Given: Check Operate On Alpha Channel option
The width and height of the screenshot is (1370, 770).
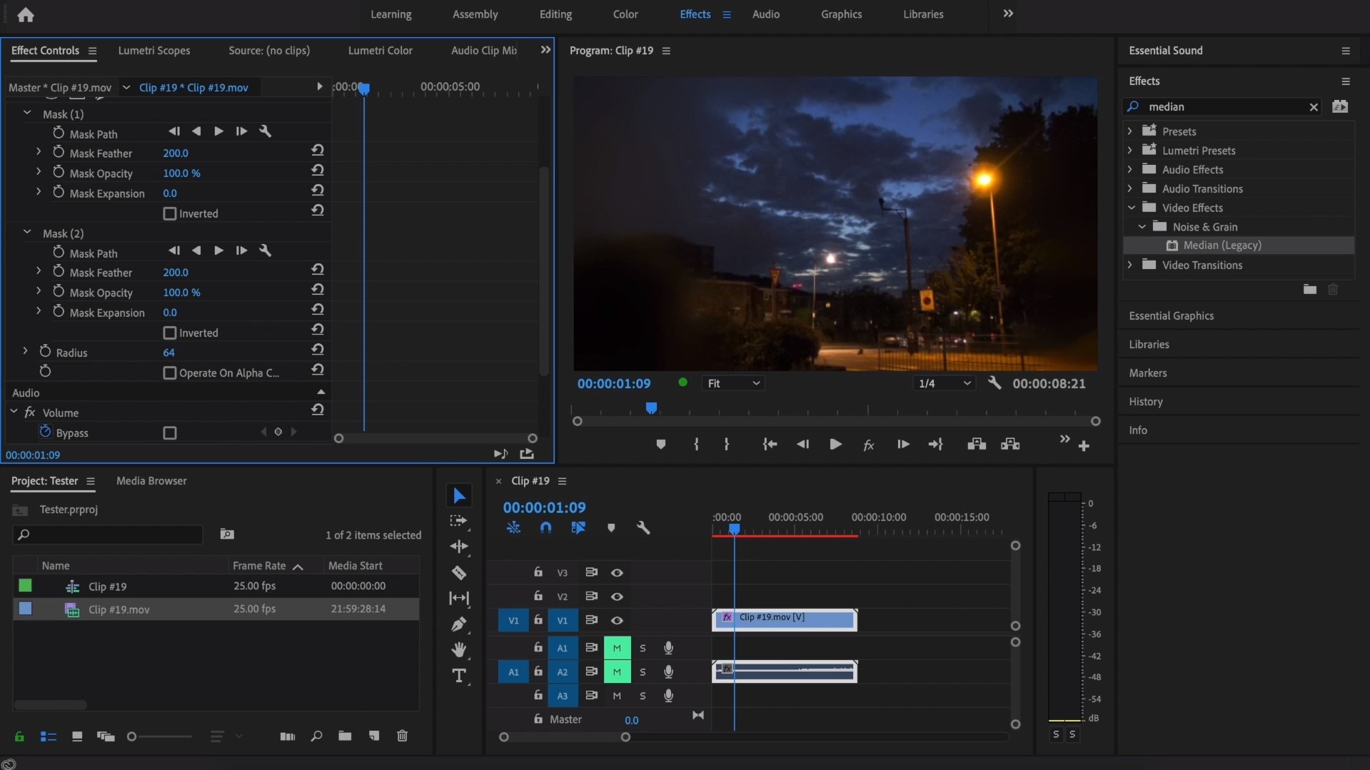Looking at the screenshot, I should pos(170,373).
